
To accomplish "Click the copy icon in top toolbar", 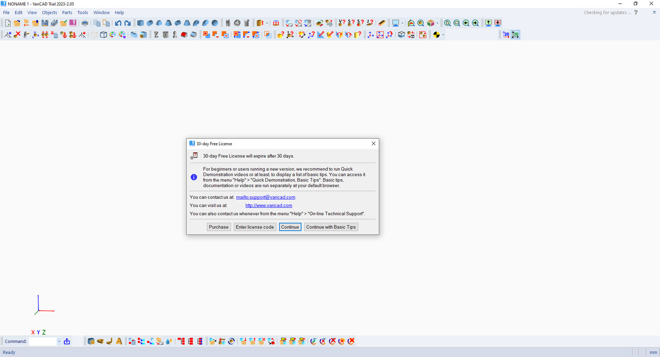I will [97, 23].
